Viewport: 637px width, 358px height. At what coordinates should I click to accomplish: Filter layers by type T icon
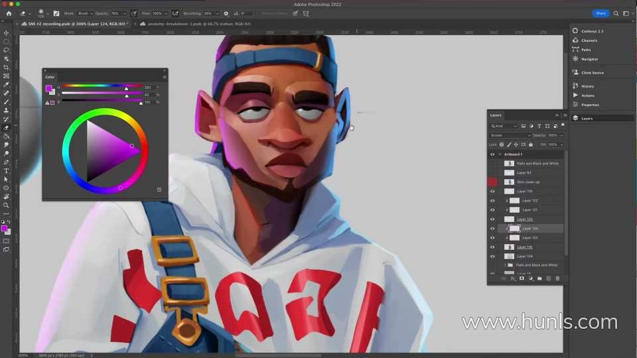pyautogui.click(x=539, y=126)
